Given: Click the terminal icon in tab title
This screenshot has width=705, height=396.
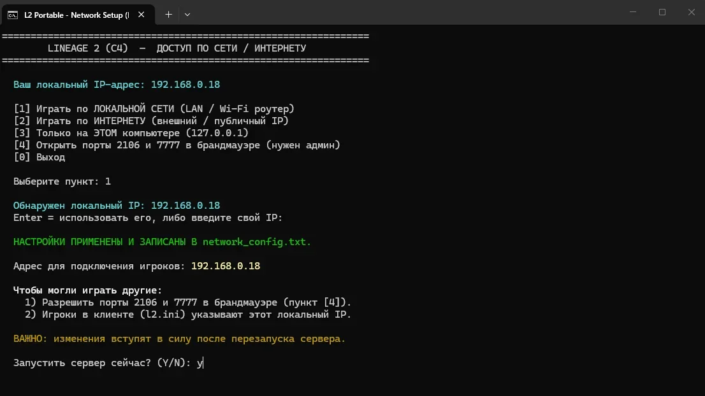Looking at the screenshot, I should pos(13,15).
